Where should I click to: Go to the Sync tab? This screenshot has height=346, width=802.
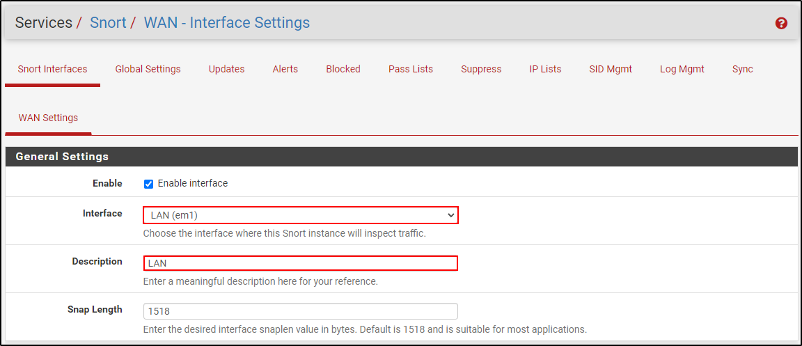coord(743,69)
